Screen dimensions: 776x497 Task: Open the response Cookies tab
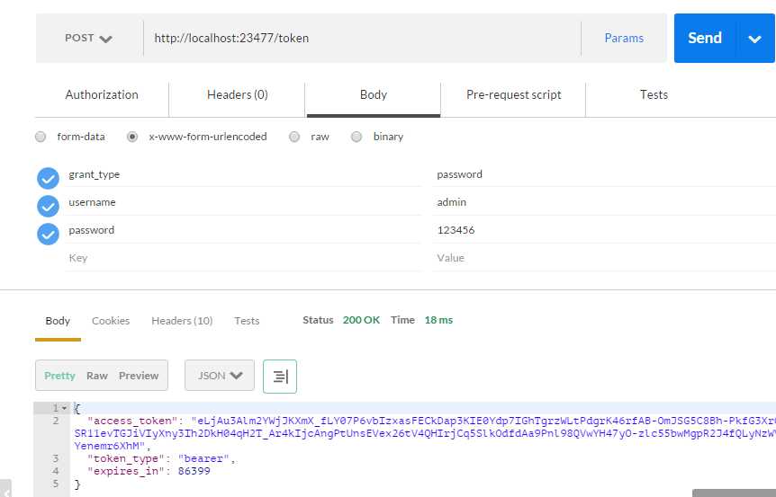pyautogui.click(x=111, y=321)
